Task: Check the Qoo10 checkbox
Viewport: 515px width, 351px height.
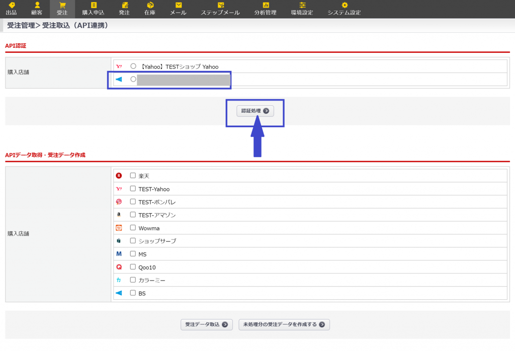Action: click(x=133, y=267)
